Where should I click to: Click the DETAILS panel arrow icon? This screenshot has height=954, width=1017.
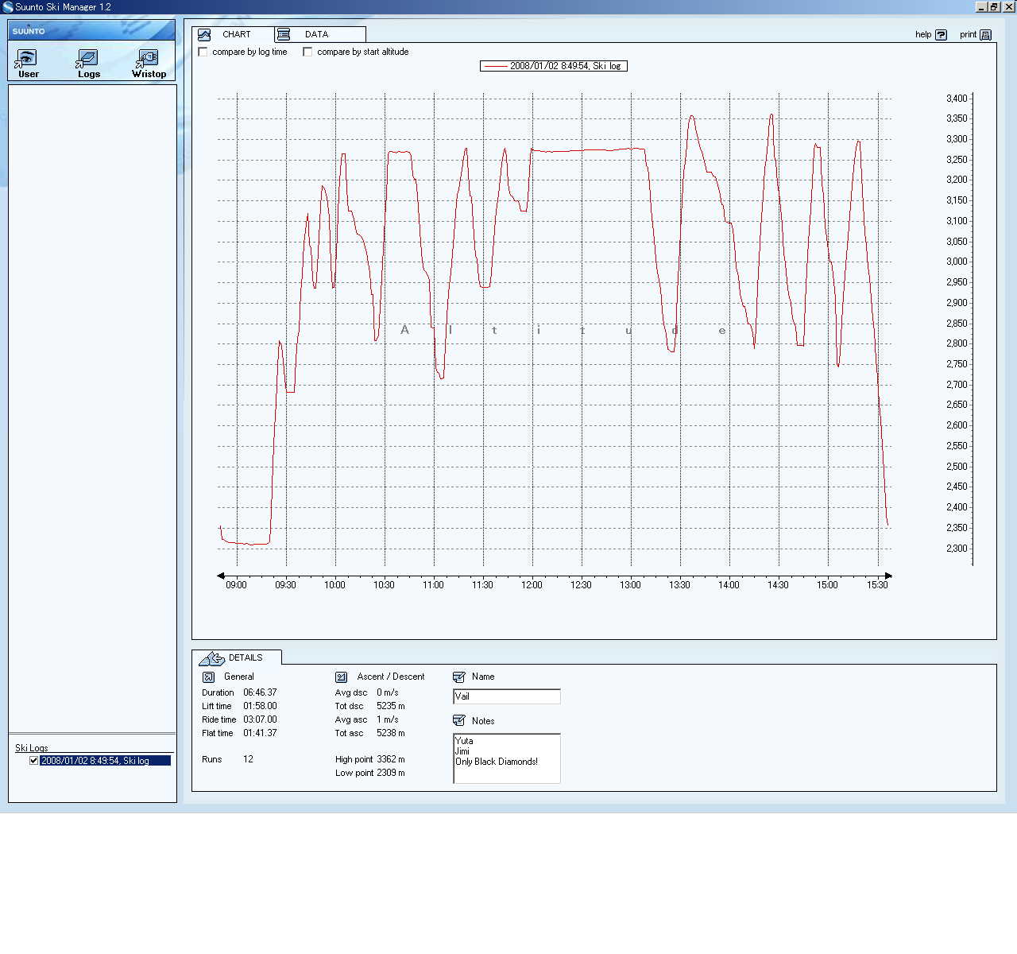pyautogui.click(x=211, y=658)
